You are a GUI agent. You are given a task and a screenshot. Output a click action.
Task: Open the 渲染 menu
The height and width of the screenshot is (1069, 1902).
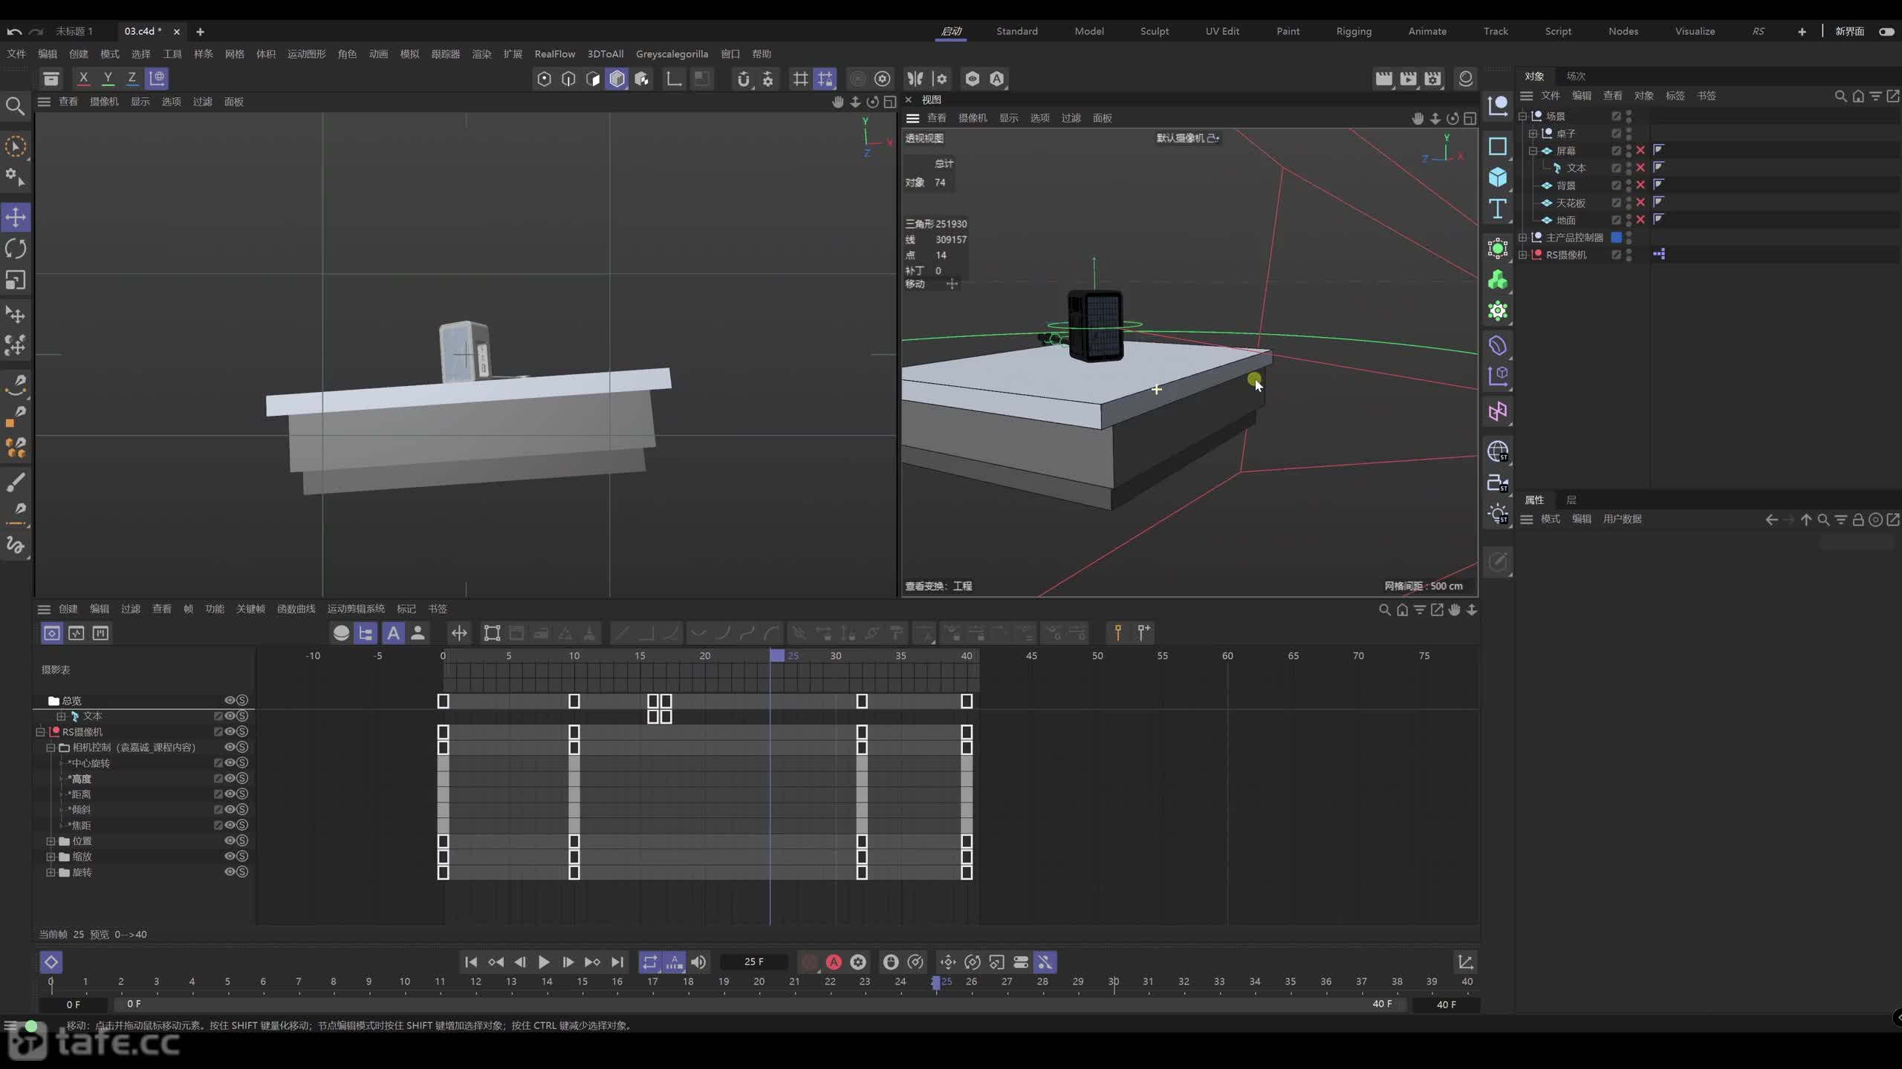(x=481, y=53)
